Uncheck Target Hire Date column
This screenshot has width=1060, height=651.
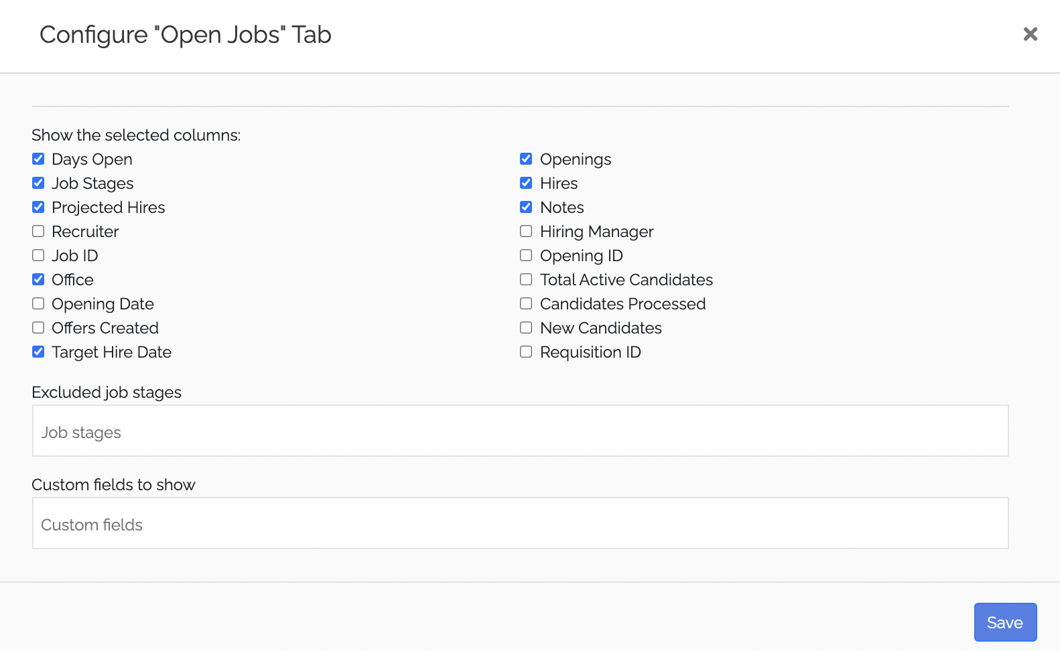click(x=38, y=352)
